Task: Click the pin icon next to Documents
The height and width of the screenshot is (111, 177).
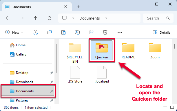Action: pos(52,91)
